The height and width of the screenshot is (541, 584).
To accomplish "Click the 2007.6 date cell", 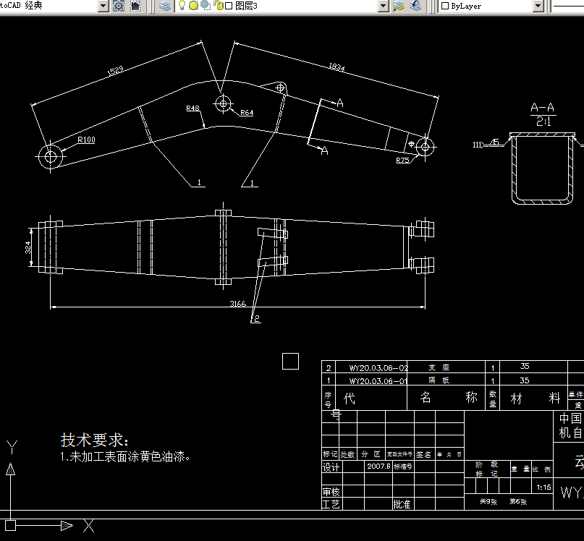I will (378, 467).
